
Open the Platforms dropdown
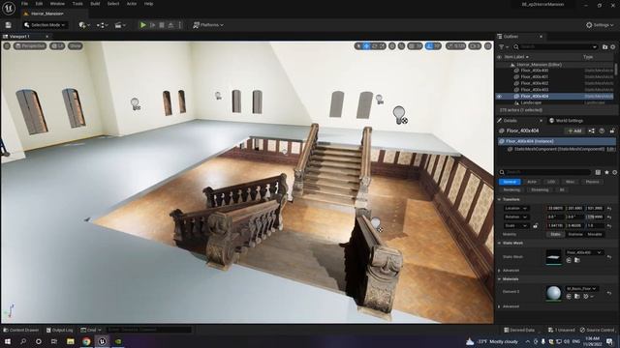pyautogui.click(x=208, y=25)
